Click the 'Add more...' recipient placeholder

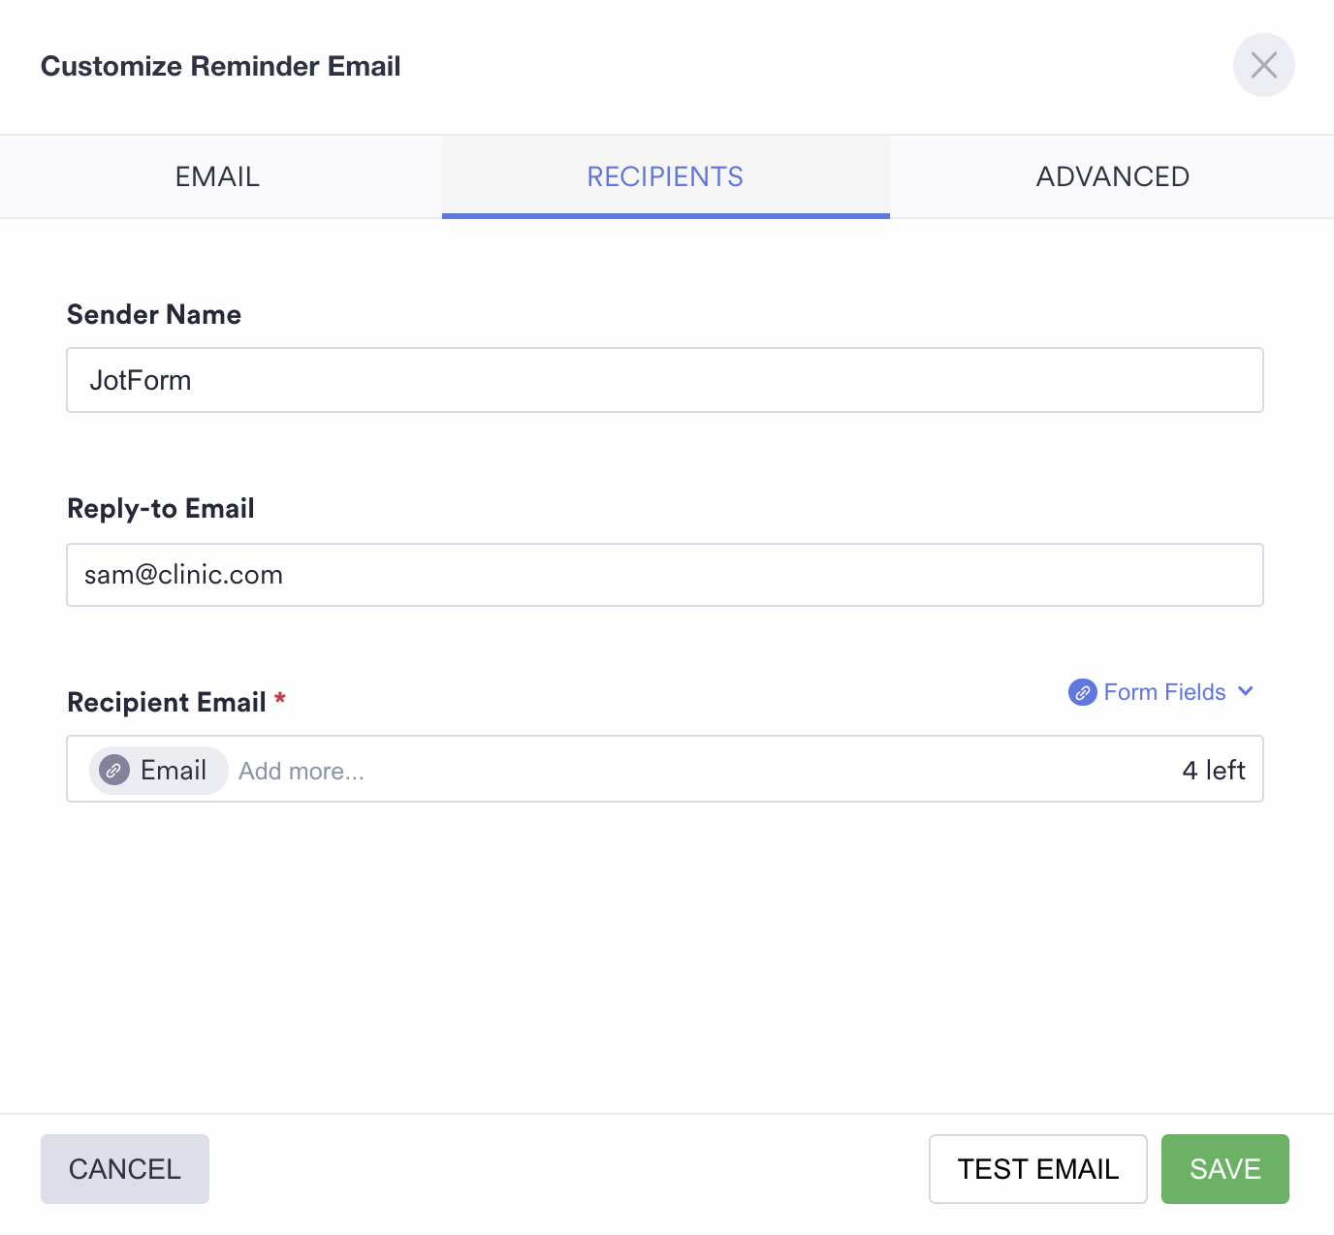click(x=302, y=771)
